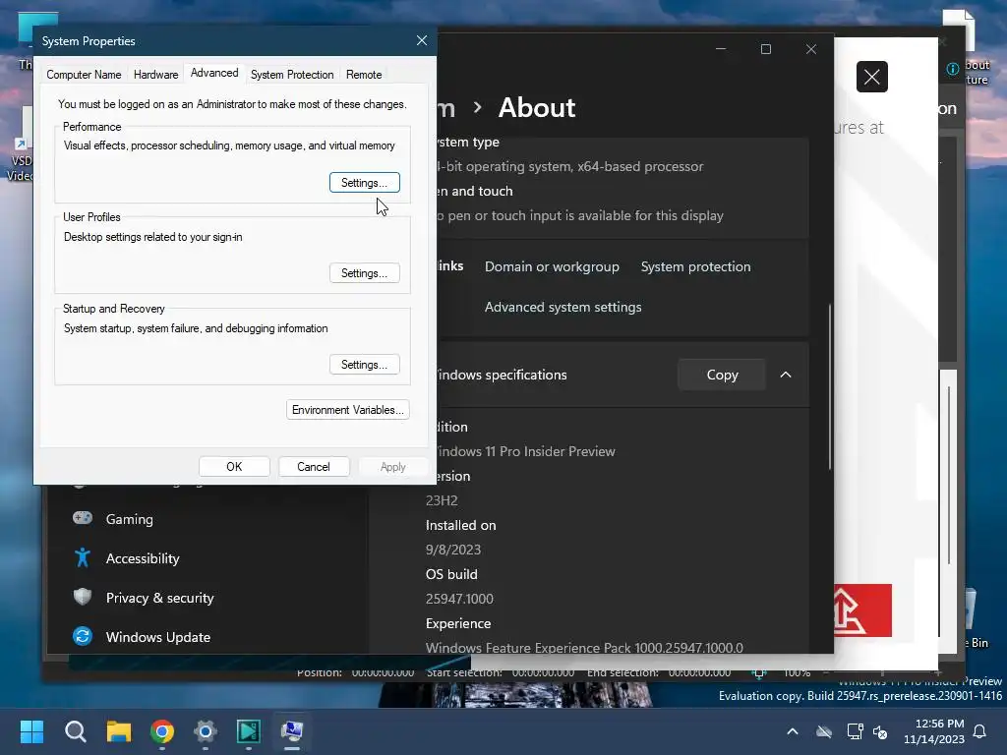The image size is (1007, 755).
Task: Select System Properties taskbar icon
Action: 292,731
